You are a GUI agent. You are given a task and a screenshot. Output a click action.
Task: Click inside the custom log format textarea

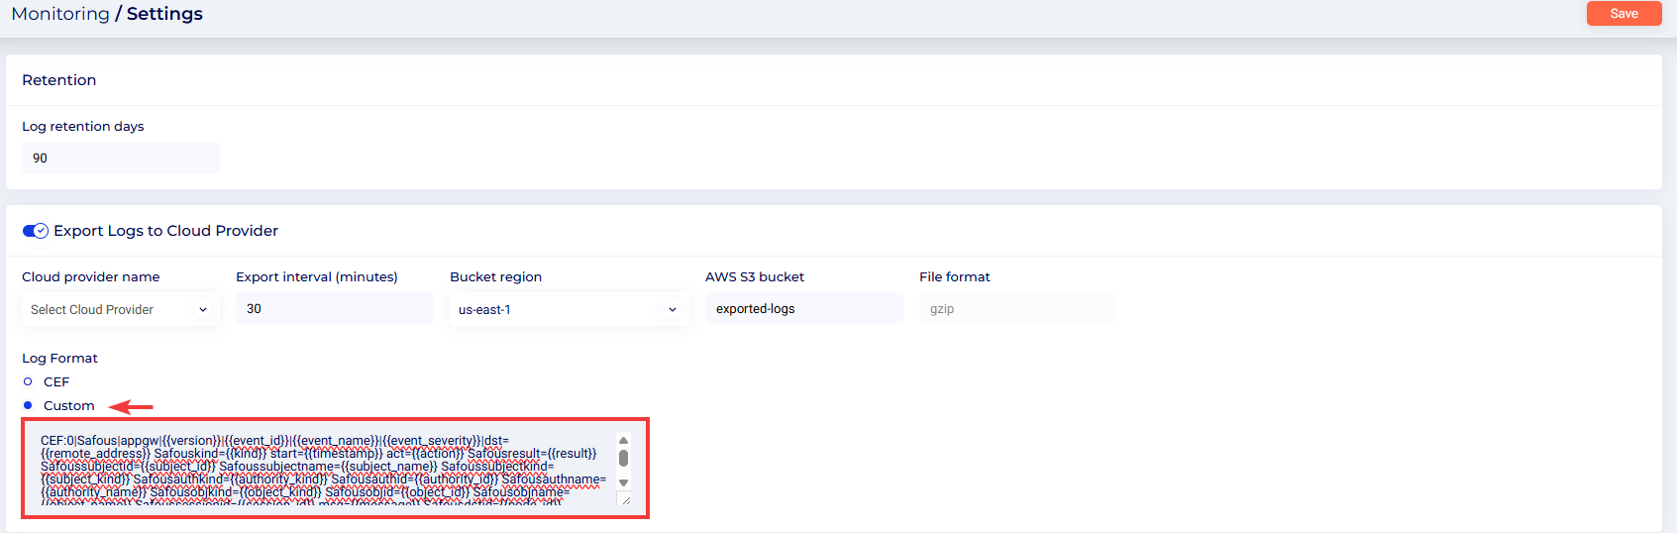coord(317,468)
